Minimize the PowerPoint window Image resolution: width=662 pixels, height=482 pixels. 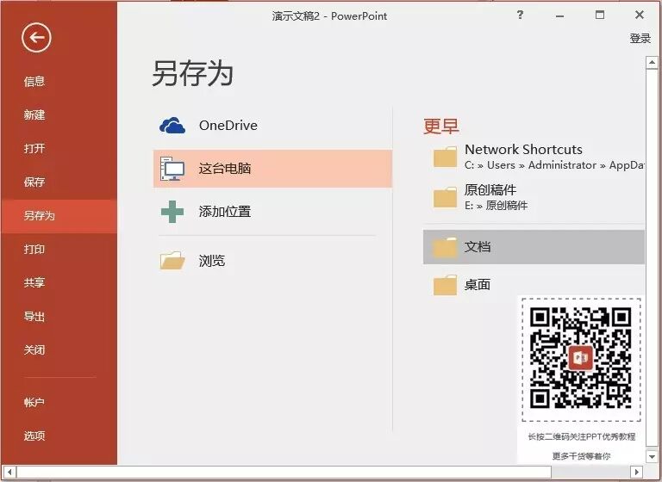(559, 16)
